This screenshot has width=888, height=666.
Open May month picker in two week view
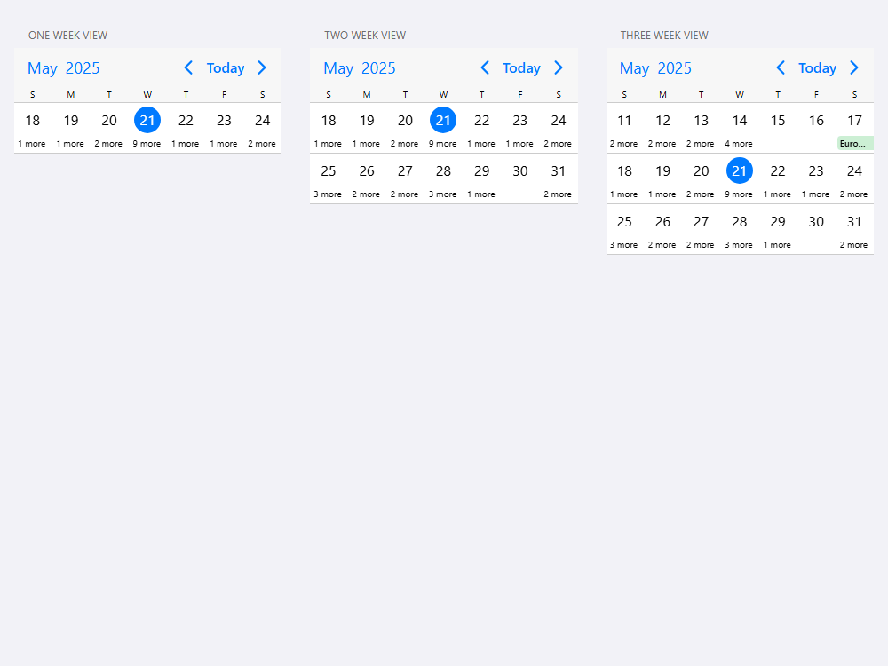338,68
